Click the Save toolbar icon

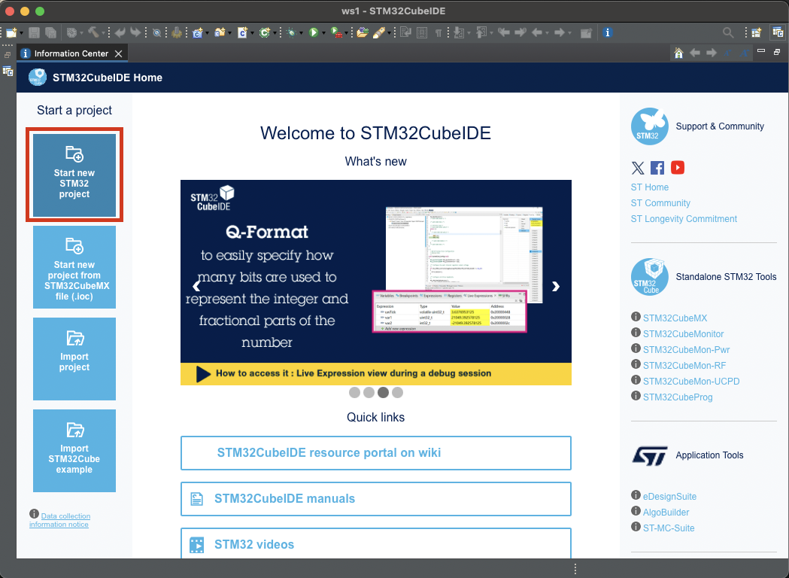(34, 32)
